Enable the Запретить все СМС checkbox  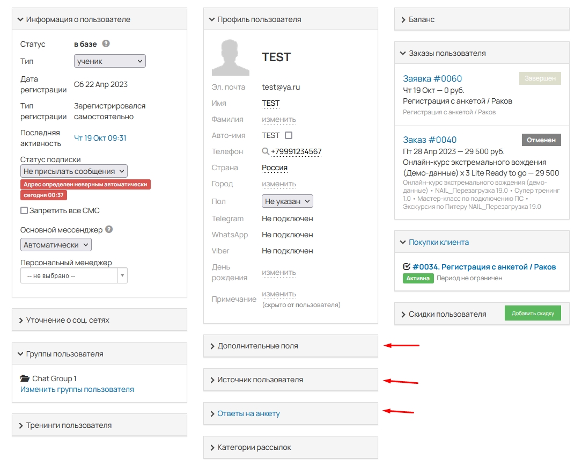pyautogui.click(x=24, y=211)
